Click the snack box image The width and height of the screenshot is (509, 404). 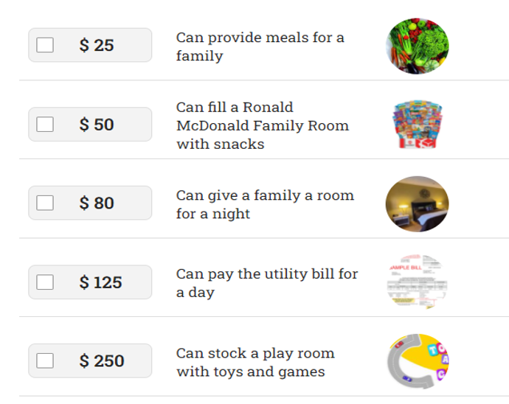click(x=418, y=125)
